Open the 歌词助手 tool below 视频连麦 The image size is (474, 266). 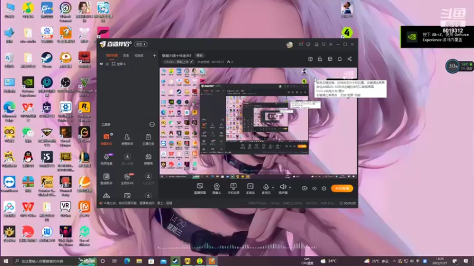107,179
